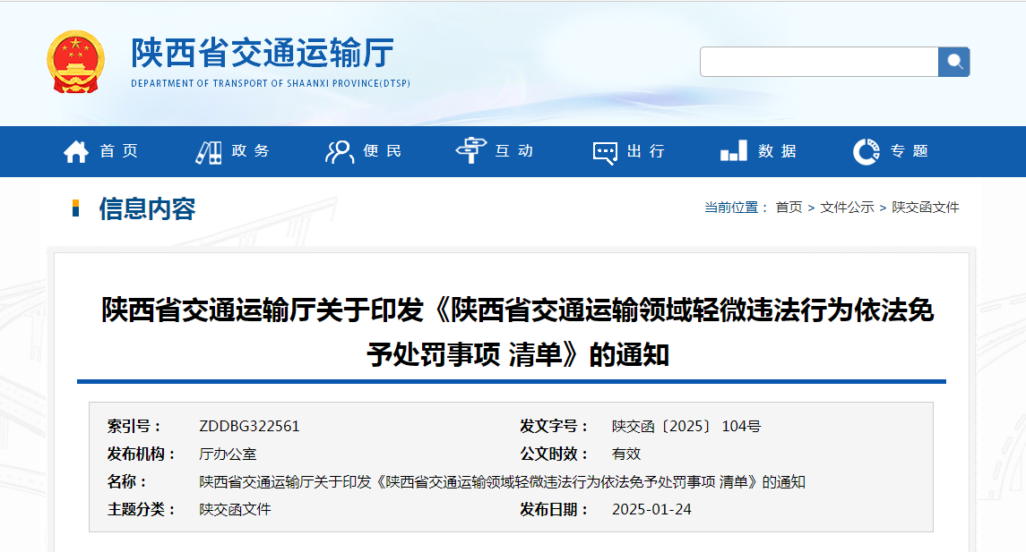The image size is (1026, 552).
Task: Click the chat bubble icon for 出行
Action: (605, 152)
